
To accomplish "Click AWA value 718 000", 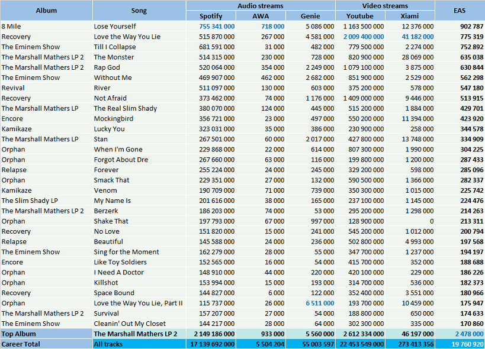I will click(x=261, y=26).
